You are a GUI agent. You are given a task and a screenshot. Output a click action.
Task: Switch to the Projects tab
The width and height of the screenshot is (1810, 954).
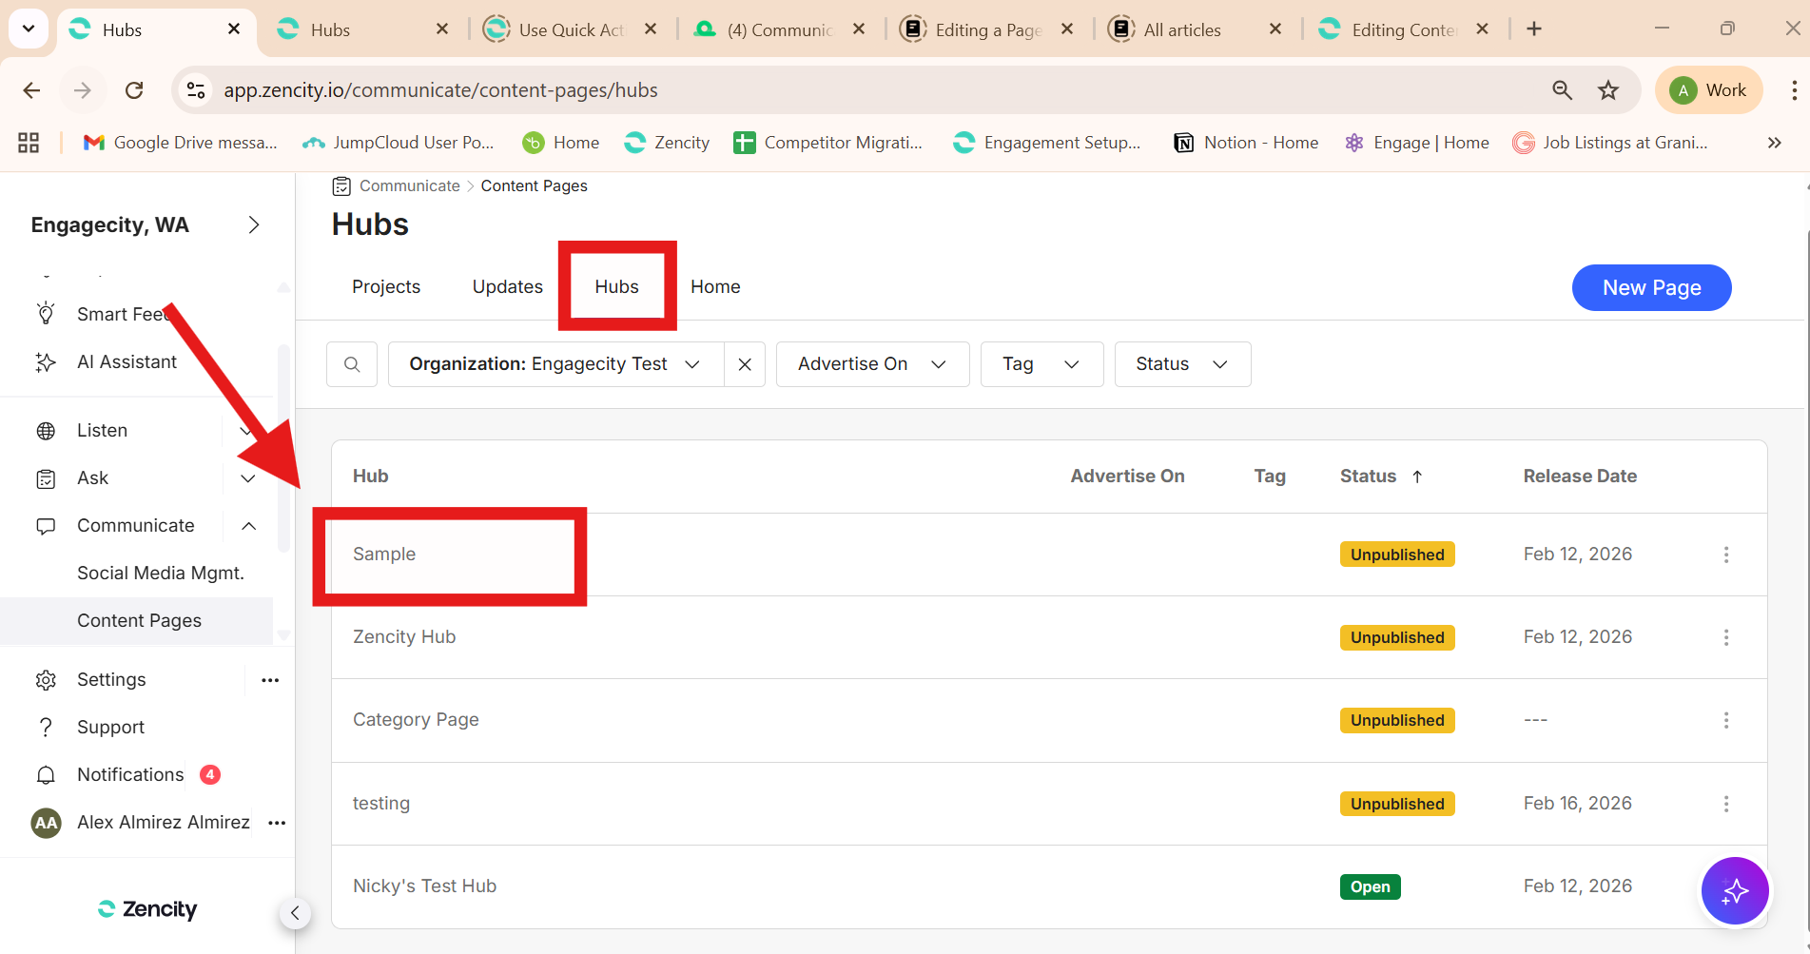point(385,287)
